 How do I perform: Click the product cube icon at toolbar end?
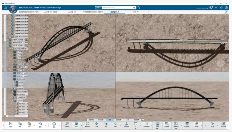[x=223, y=124]
